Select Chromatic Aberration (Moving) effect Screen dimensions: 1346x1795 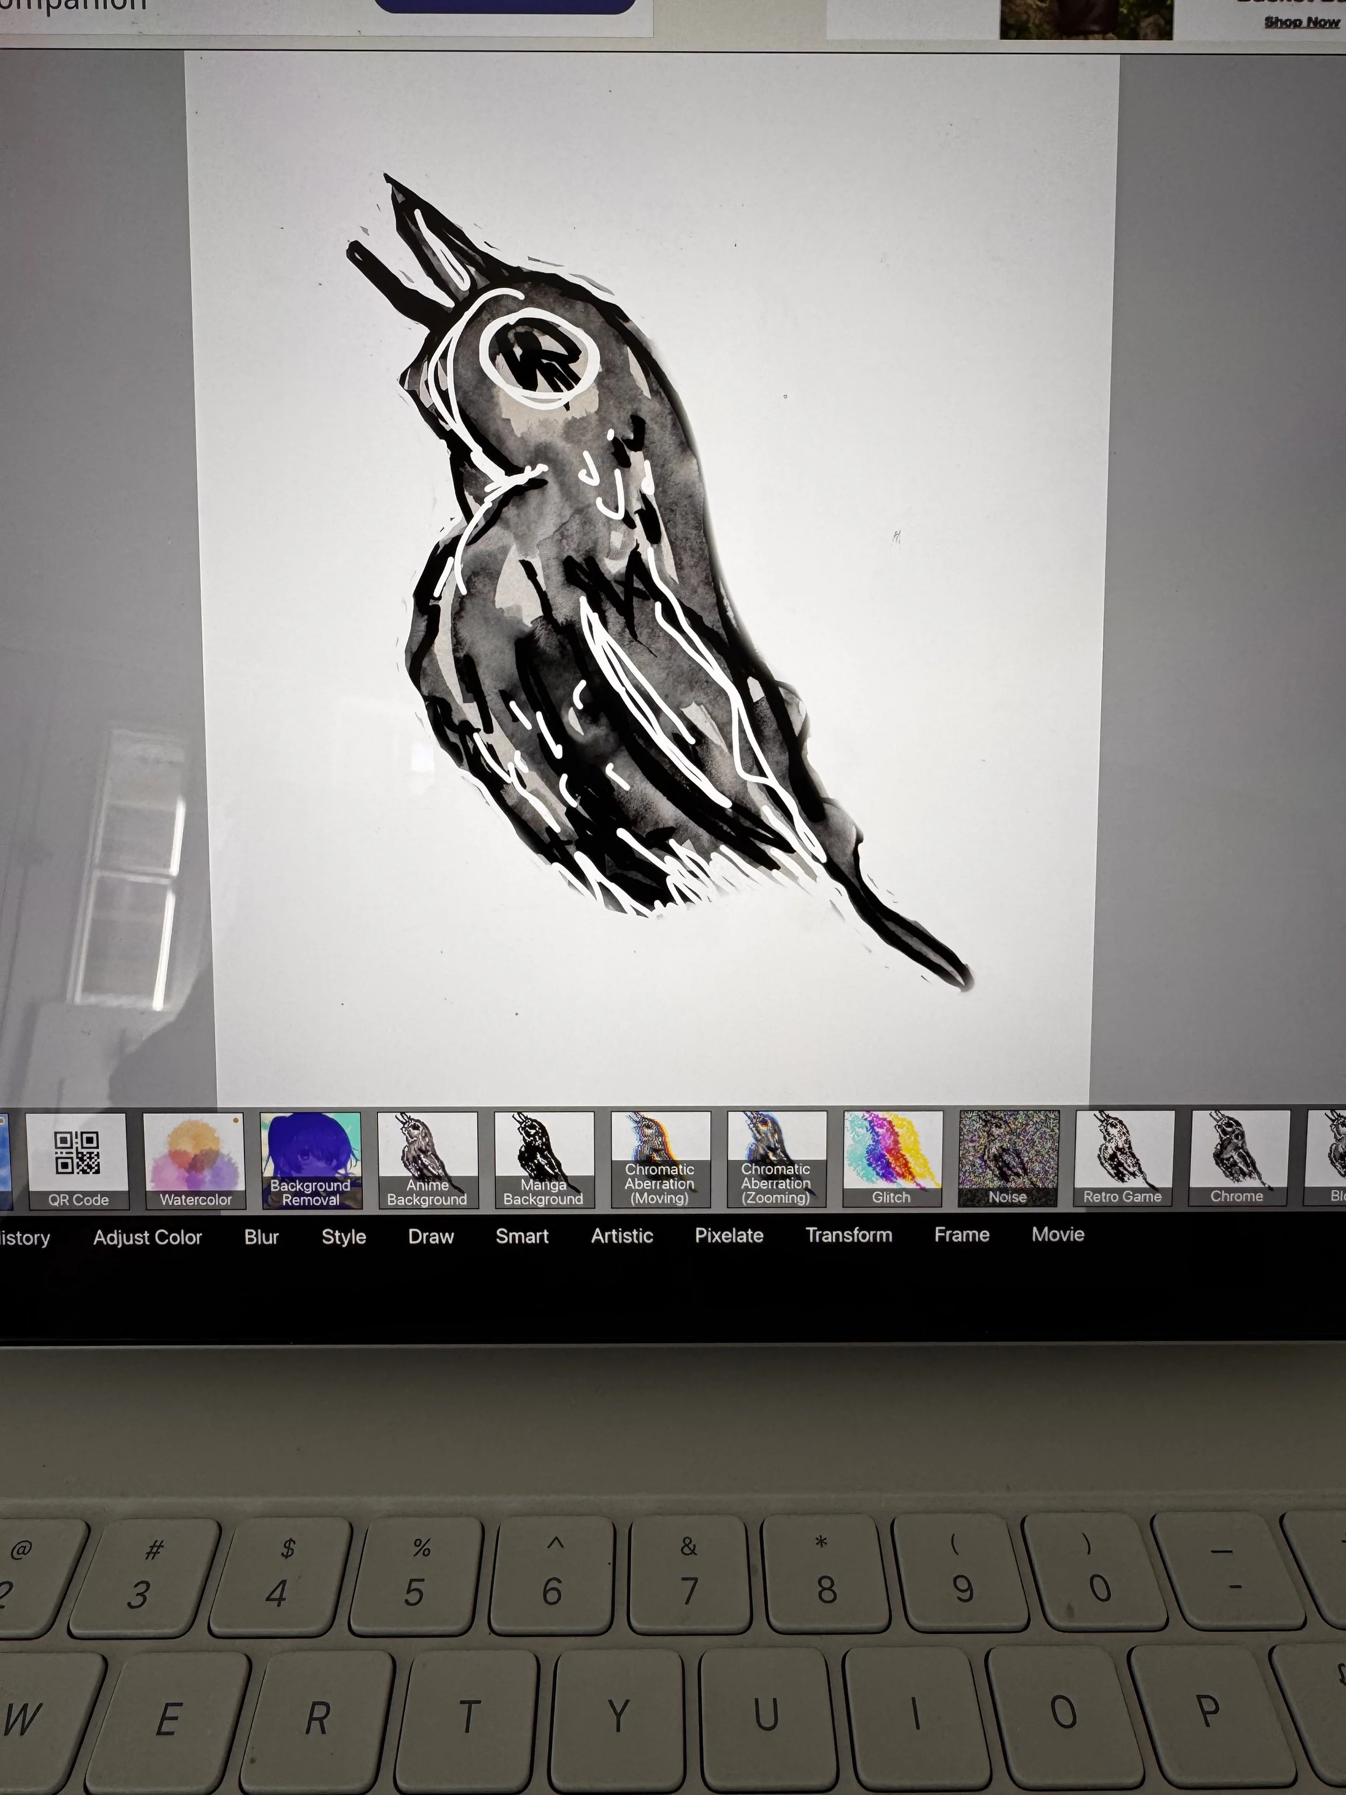click(x=661, y=1159)
